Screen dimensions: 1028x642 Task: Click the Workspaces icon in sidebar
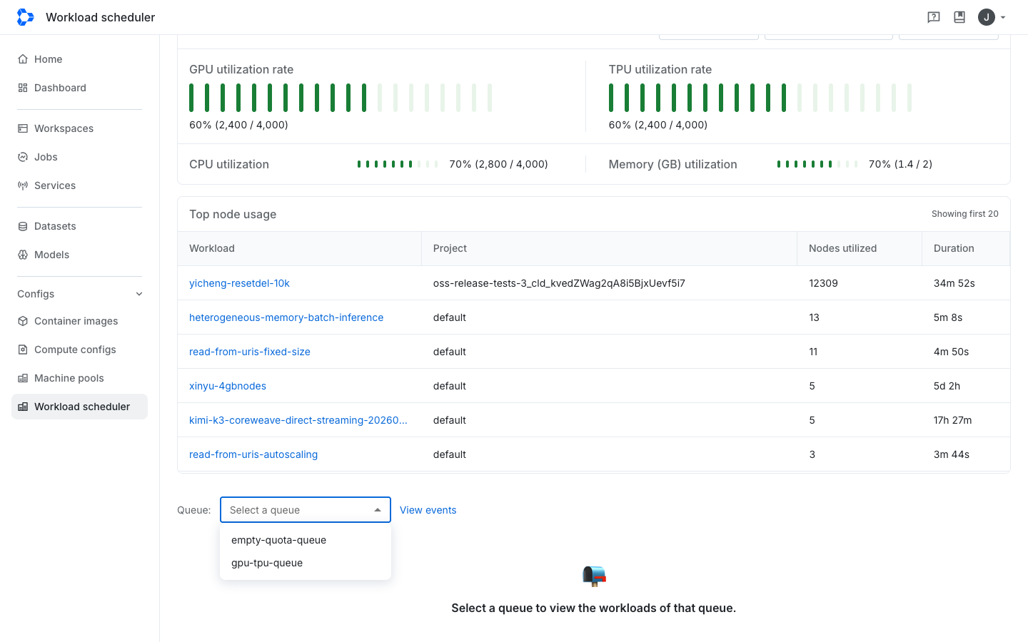pyautogui.click(x=23, y=128)
